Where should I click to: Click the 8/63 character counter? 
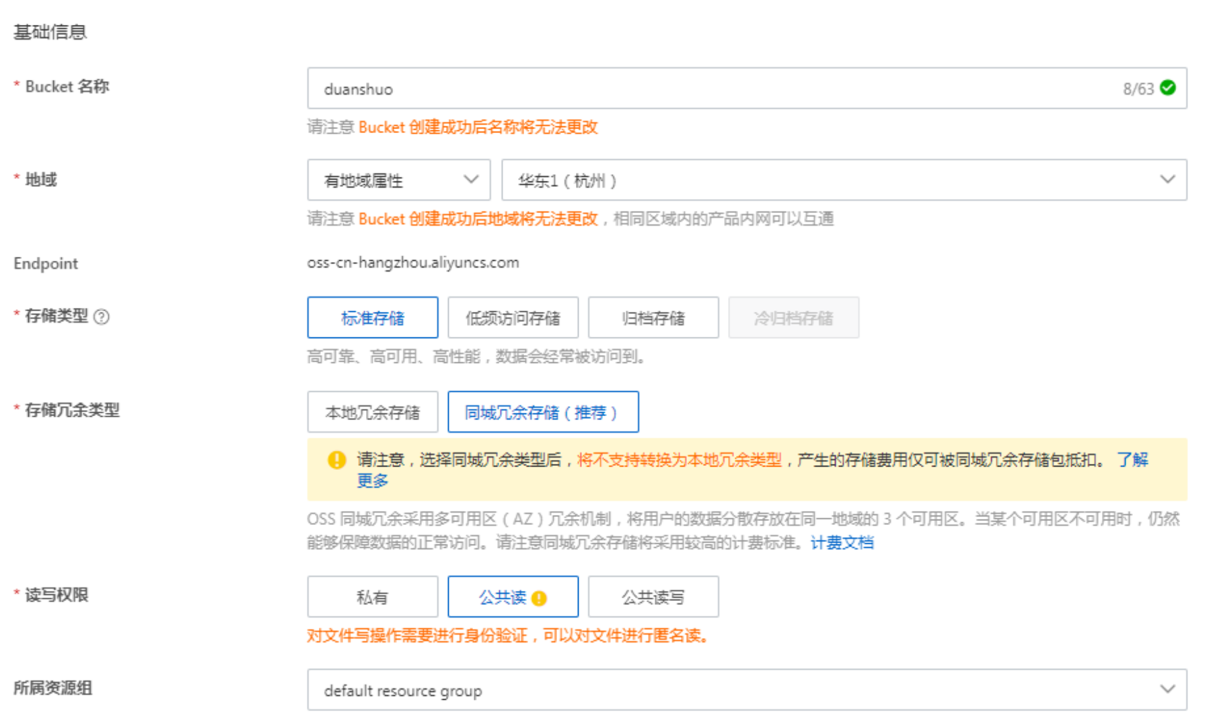pyautogui.click(x=1138, y=89)
